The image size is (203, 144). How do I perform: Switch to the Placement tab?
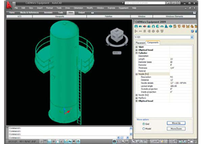[140, 43]
